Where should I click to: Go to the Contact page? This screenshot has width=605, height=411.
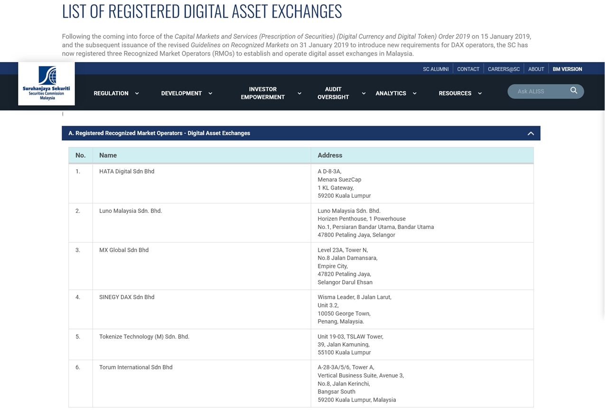(468, 69)
